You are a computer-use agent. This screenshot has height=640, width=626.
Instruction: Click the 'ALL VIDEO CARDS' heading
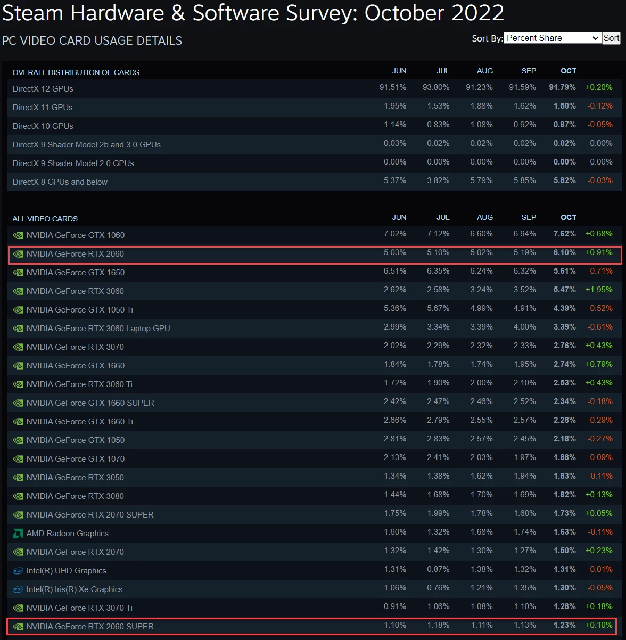coord(45,219)
